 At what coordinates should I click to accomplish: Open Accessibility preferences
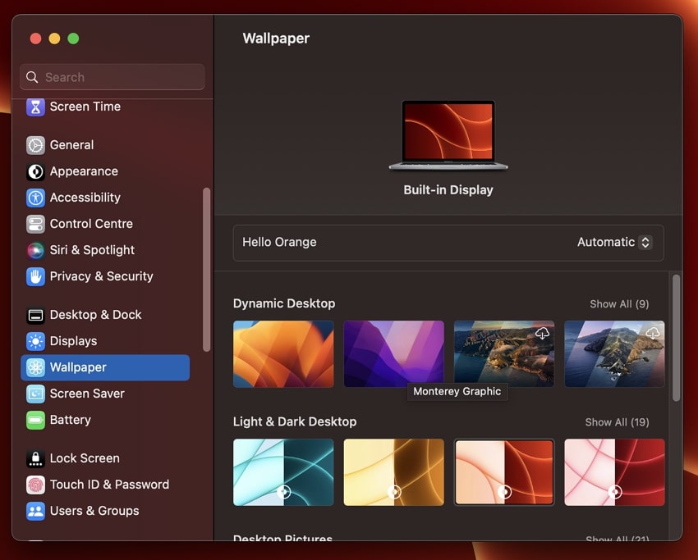pos(86,198)
